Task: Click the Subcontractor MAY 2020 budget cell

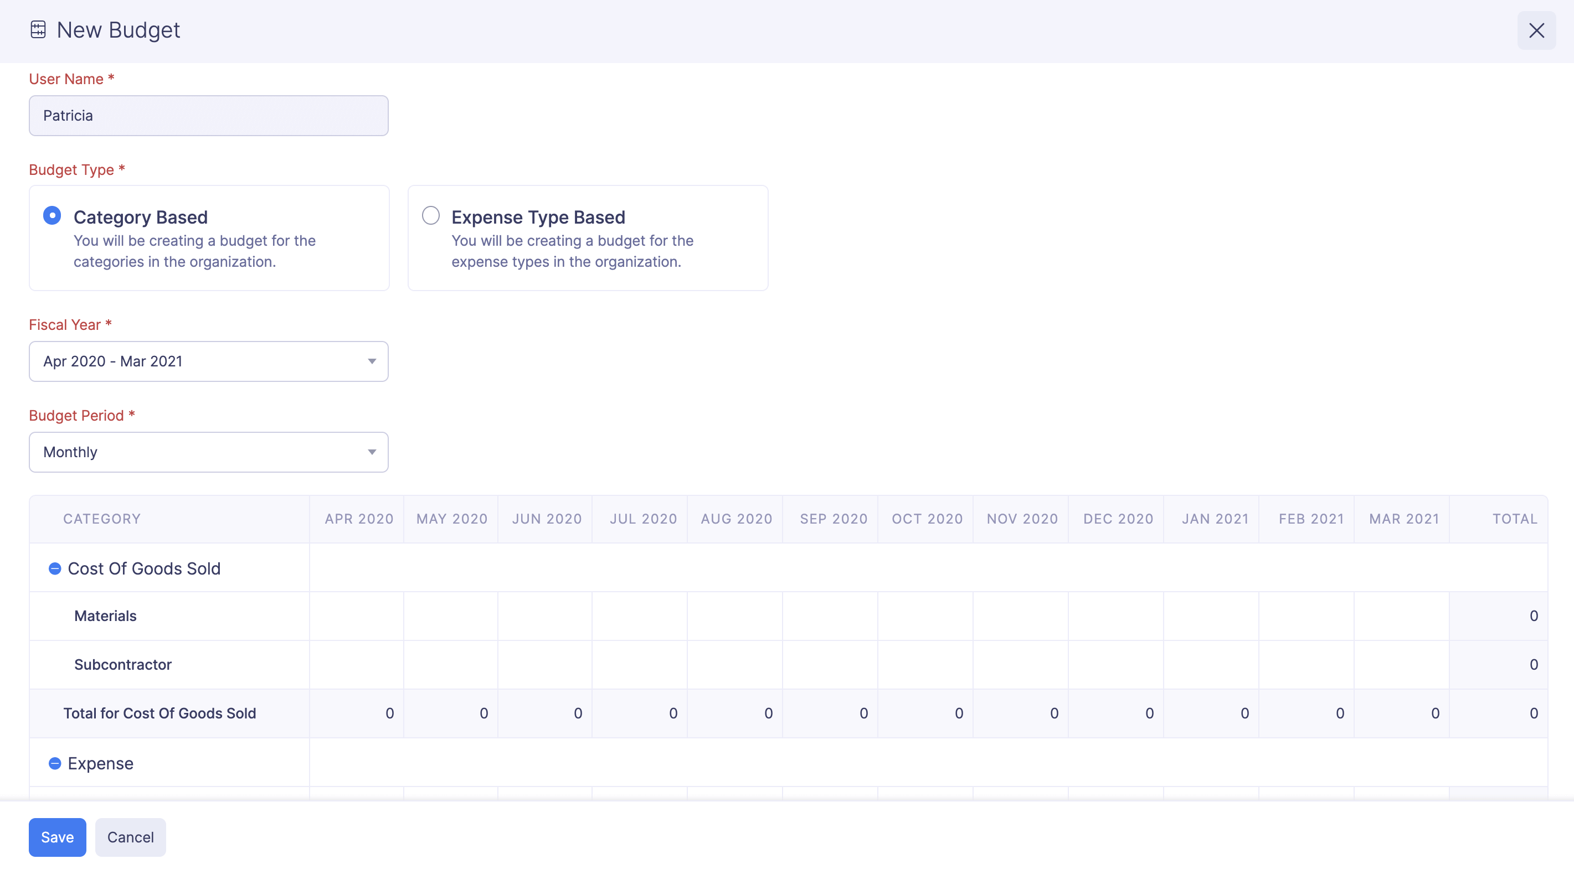Action: click(451, 664)
